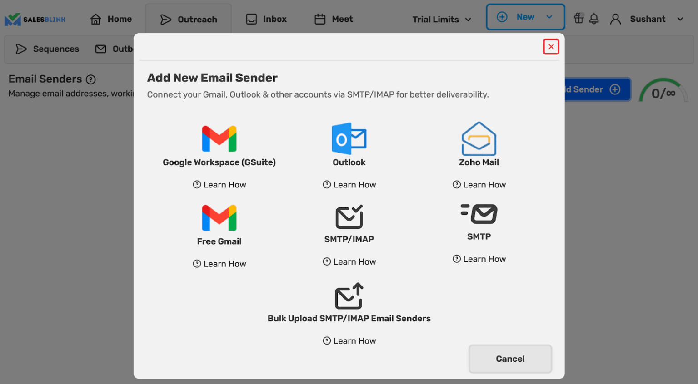
Task: Go to the Inbox tab
Action: point(266,19)
